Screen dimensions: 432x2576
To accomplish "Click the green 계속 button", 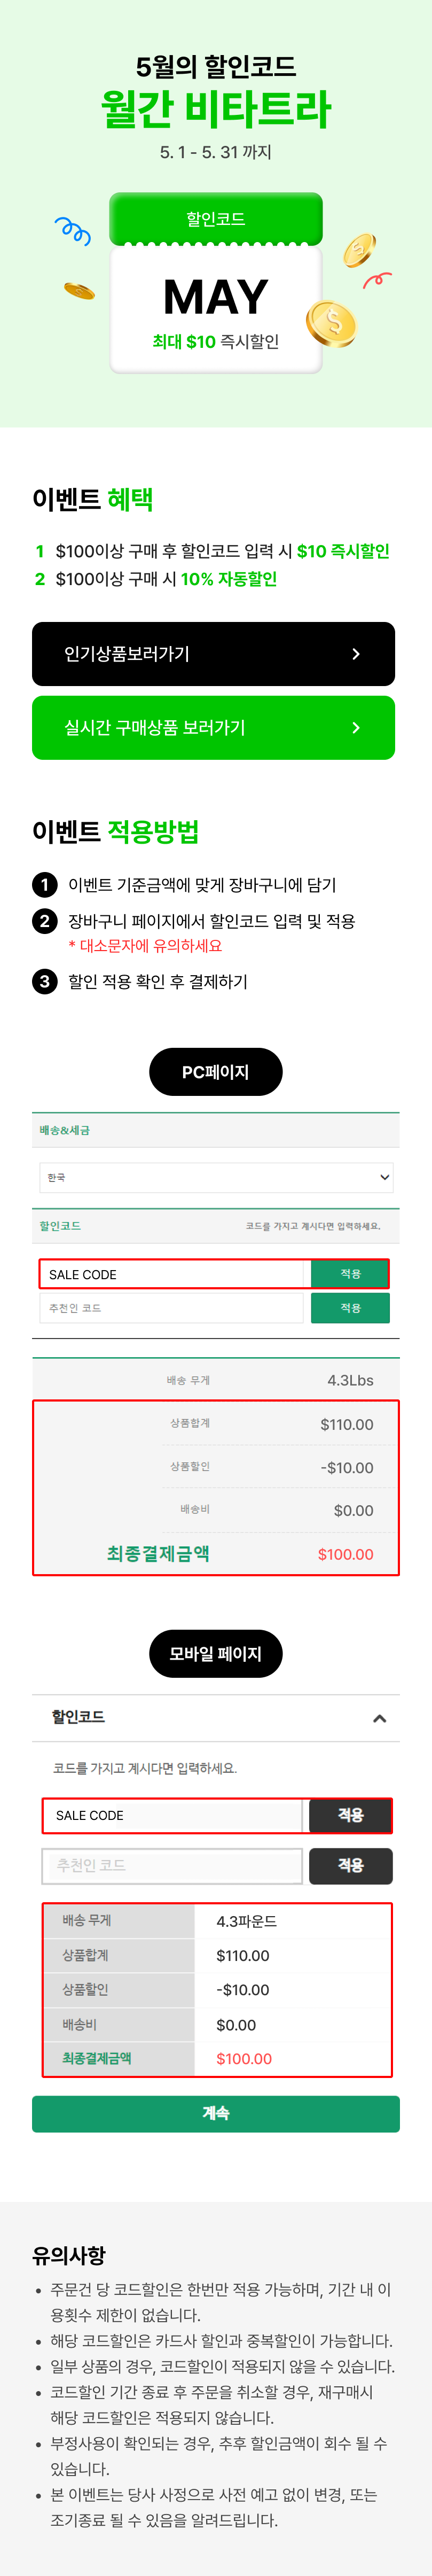I will (216, 2113).
